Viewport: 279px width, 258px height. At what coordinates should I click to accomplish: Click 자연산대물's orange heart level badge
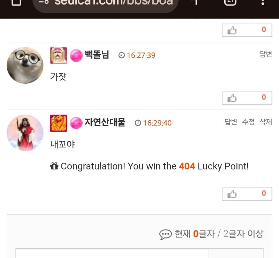(59, 123)
